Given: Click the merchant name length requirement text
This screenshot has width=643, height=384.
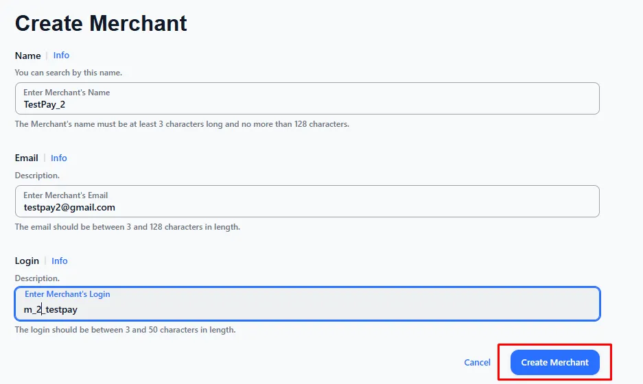Looking at the screenshot, I should click(182, 124).
